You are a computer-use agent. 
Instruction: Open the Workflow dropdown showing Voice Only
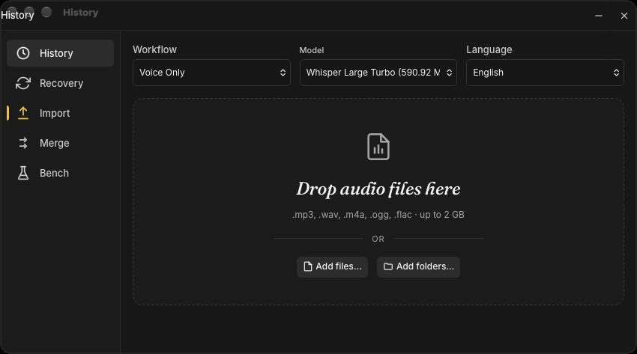pyautogui.click(x=211, y=73)
